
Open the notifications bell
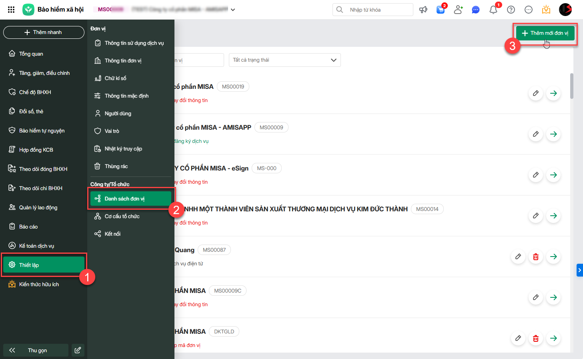(493, 10)
